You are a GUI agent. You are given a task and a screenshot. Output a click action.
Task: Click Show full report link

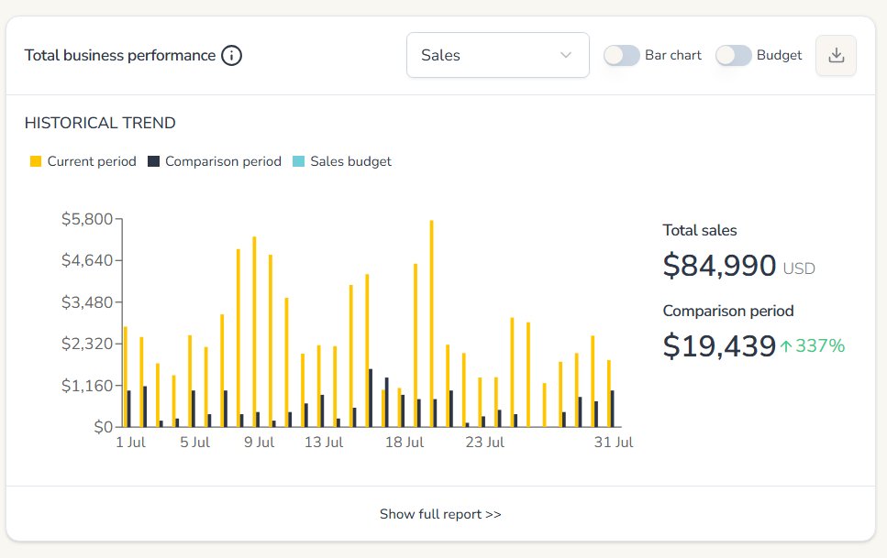click(x=441, y=514)
